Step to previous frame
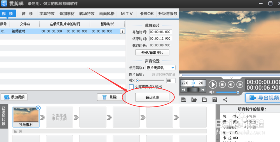 tap(231, 84)
